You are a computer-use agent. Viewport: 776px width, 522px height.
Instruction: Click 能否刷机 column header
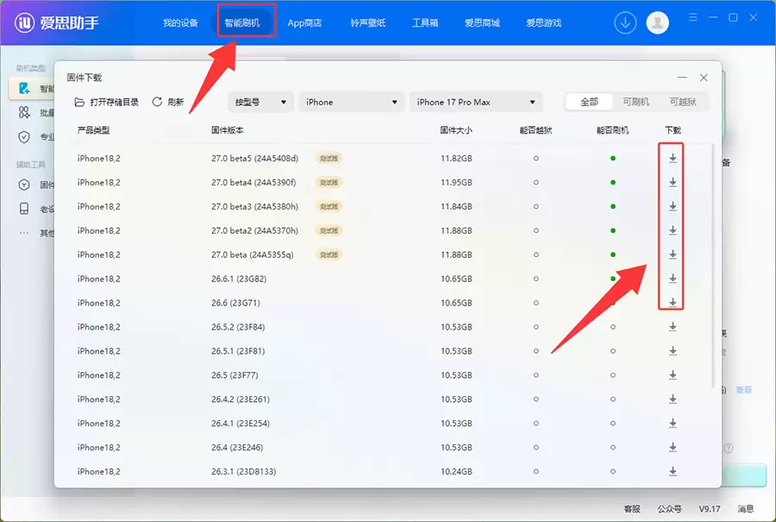pos(613,130)
